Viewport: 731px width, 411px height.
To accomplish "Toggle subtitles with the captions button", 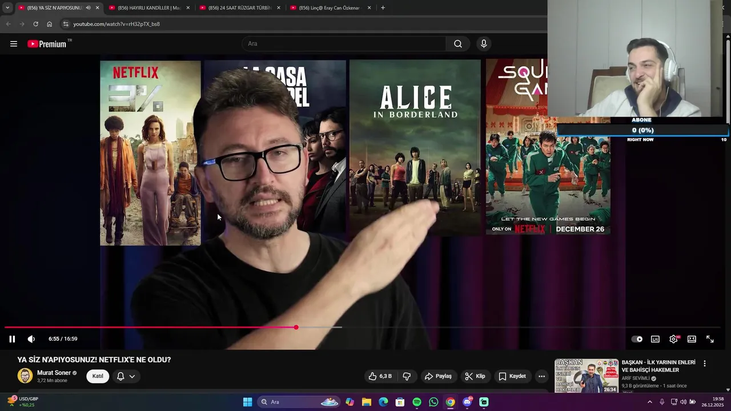I will click(655, 339).
